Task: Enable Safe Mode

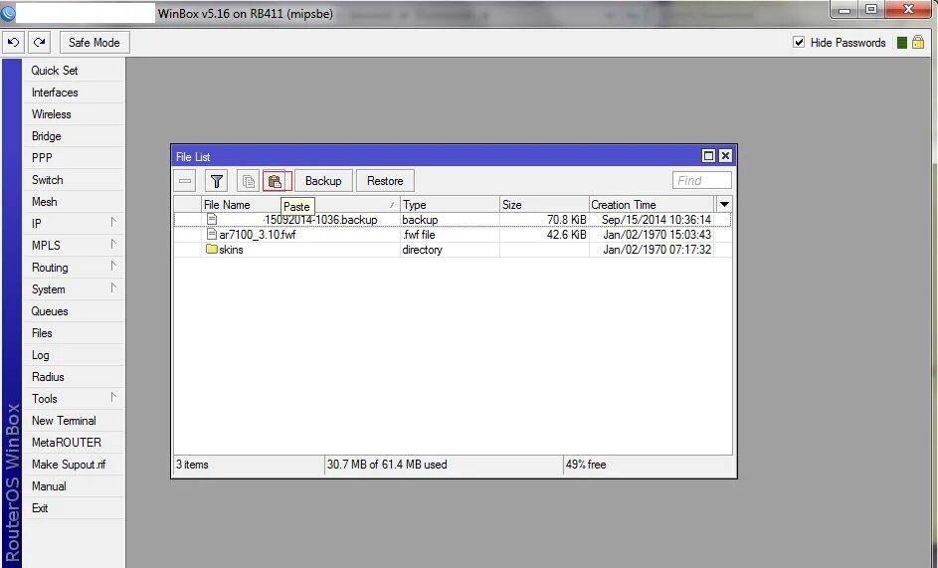Action: (x=94, y=43)
